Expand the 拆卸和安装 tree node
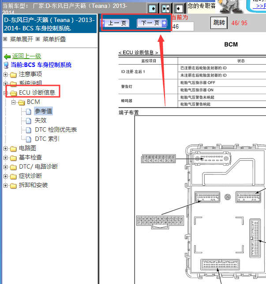 point(5,185)
